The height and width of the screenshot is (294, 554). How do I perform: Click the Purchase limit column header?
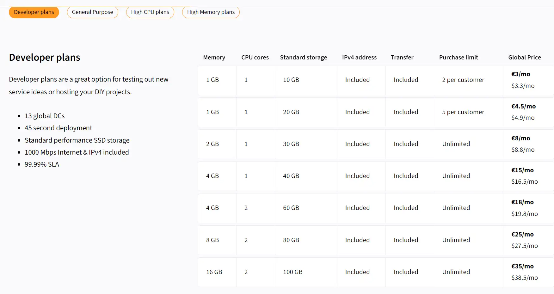[x=459, y=58]
